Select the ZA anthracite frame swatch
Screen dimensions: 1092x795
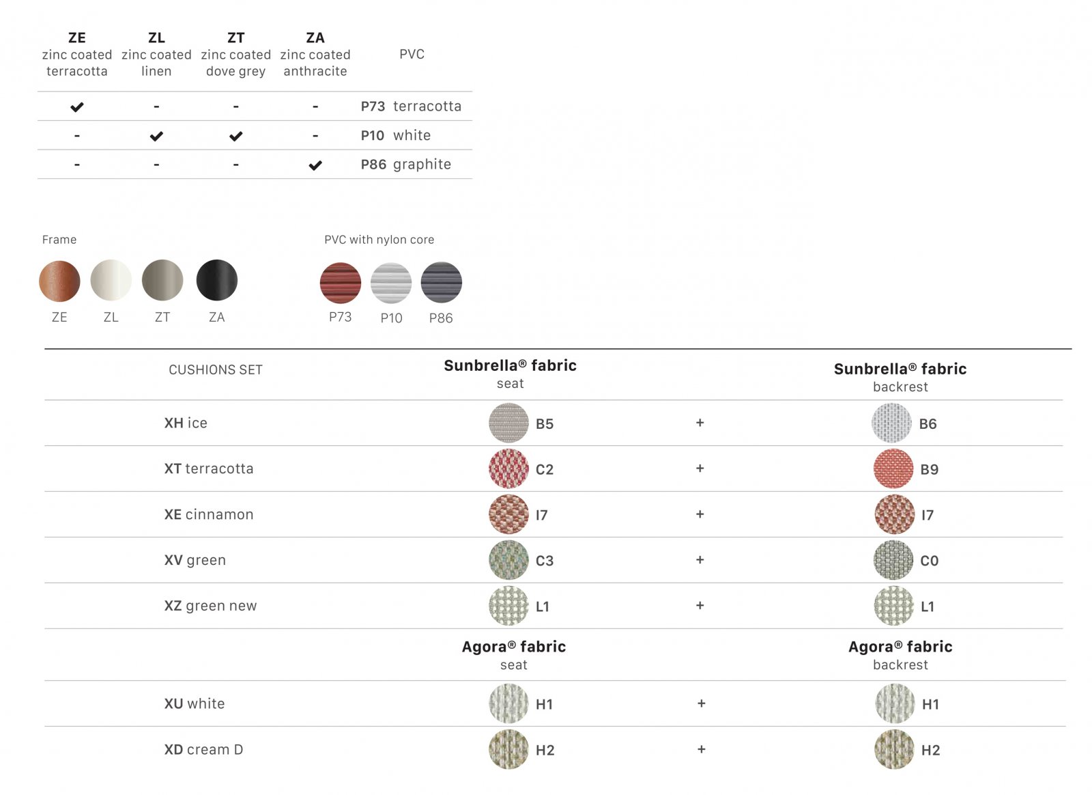(217, 280)
